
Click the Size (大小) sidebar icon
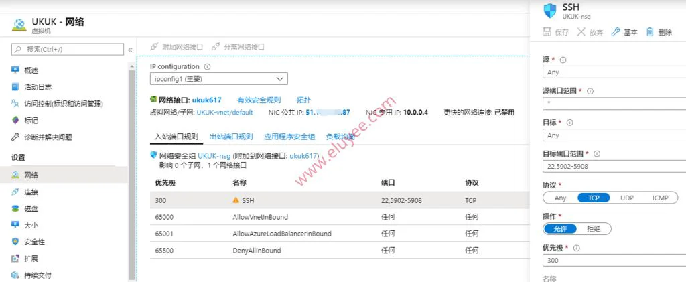pos(16,225)
